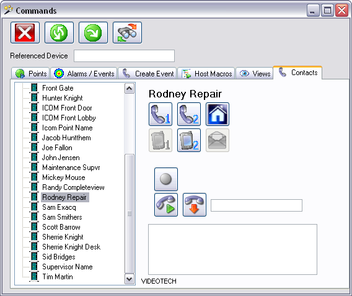Select Mickey Mouse contact
This screenshot has width=352, height=296.
pyautogui.click(x=64, y=177)
